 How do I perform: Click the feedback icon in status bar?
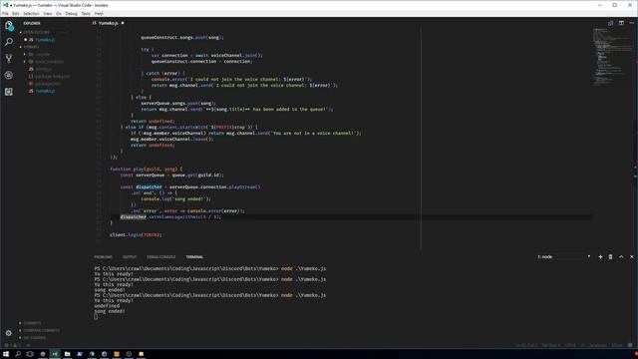point(630,345)
